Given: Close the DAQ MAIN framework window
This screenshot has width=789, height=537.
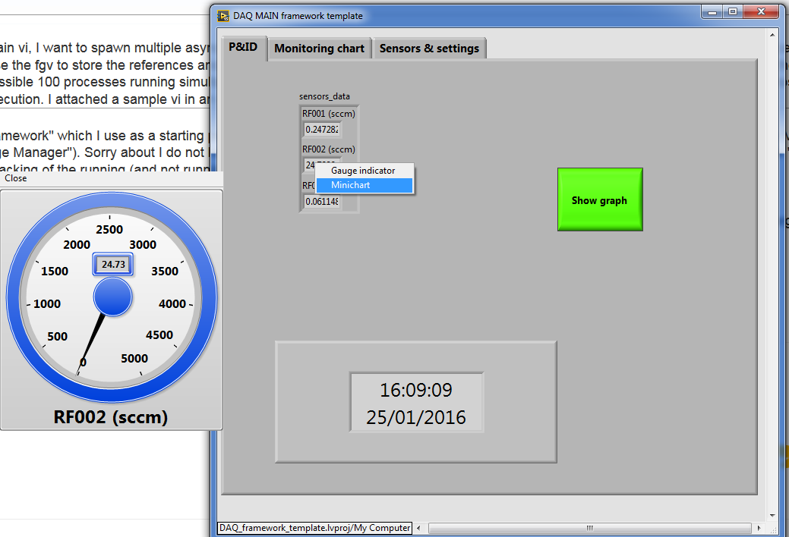Looking at the screenshot, I should 762,12.
